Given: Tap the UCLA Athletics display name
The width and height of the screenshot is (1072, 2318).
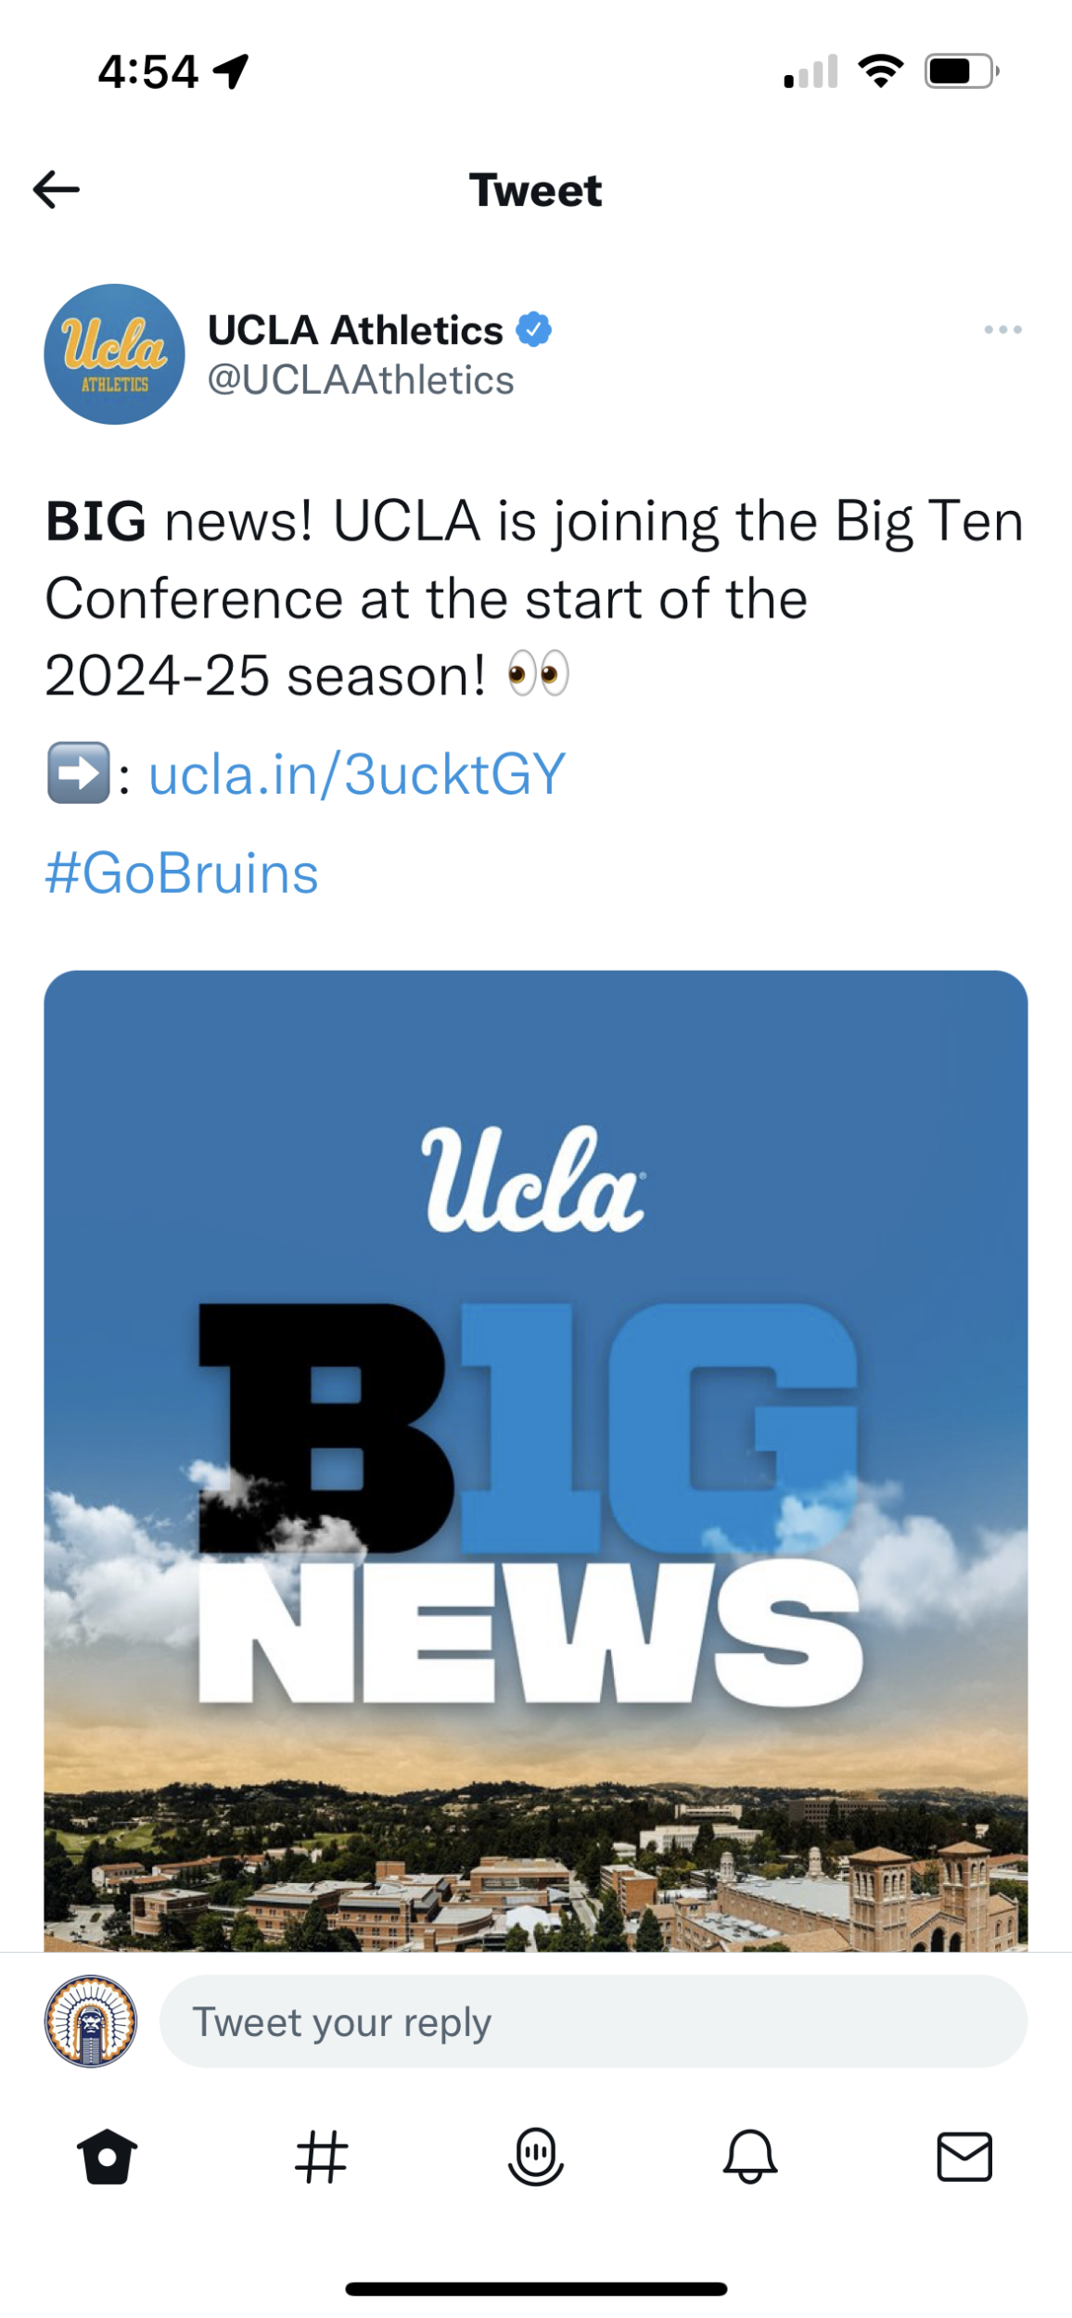Looking at the screenshot, I should pyautogui.click(x=355, y=330).
